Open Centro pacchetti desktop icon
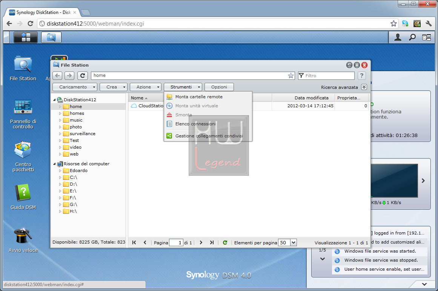This screenshot has height=291, width=438. point(23,157)
